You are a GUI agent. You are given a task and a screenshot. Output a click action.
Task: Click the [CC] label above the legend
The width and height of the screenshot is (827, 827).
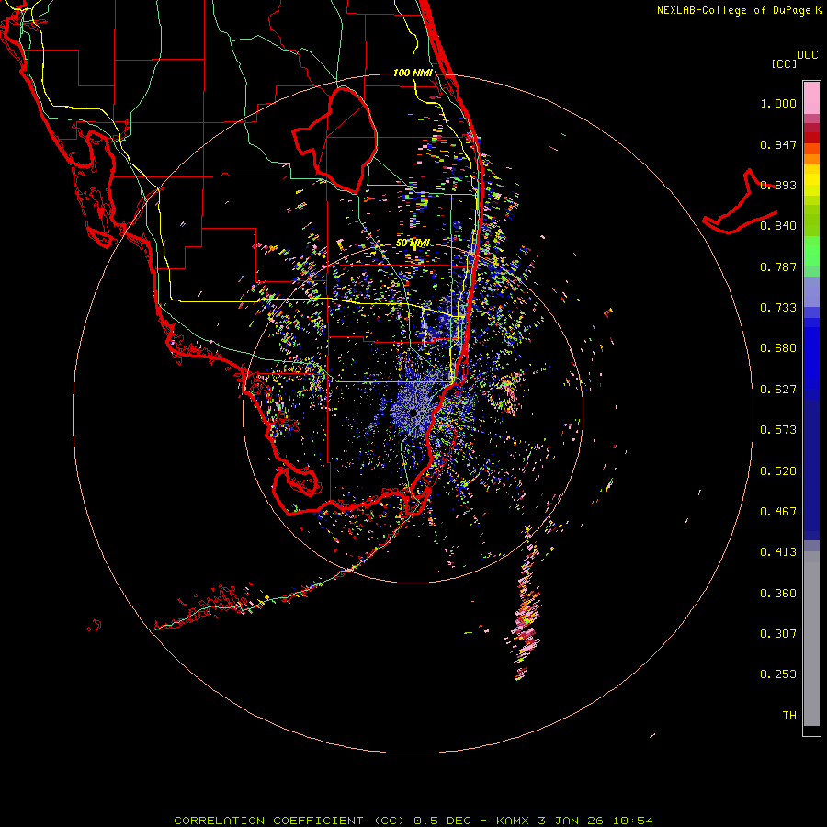point(784,63)
